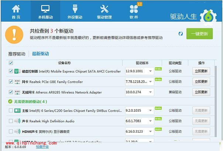Uncheck the Realtek PCIe GBE checkbox
The width and height of the screenshot is (223, 151).
pos(11,82)
